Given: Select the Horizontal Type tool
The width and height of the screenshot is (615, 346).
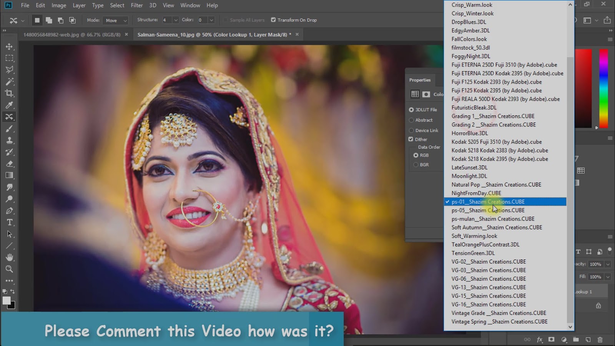Looking at the screenshot, I should 10,222.
